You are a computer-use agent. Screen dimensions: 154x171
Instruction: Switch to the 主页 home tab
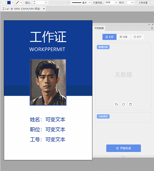109,37
